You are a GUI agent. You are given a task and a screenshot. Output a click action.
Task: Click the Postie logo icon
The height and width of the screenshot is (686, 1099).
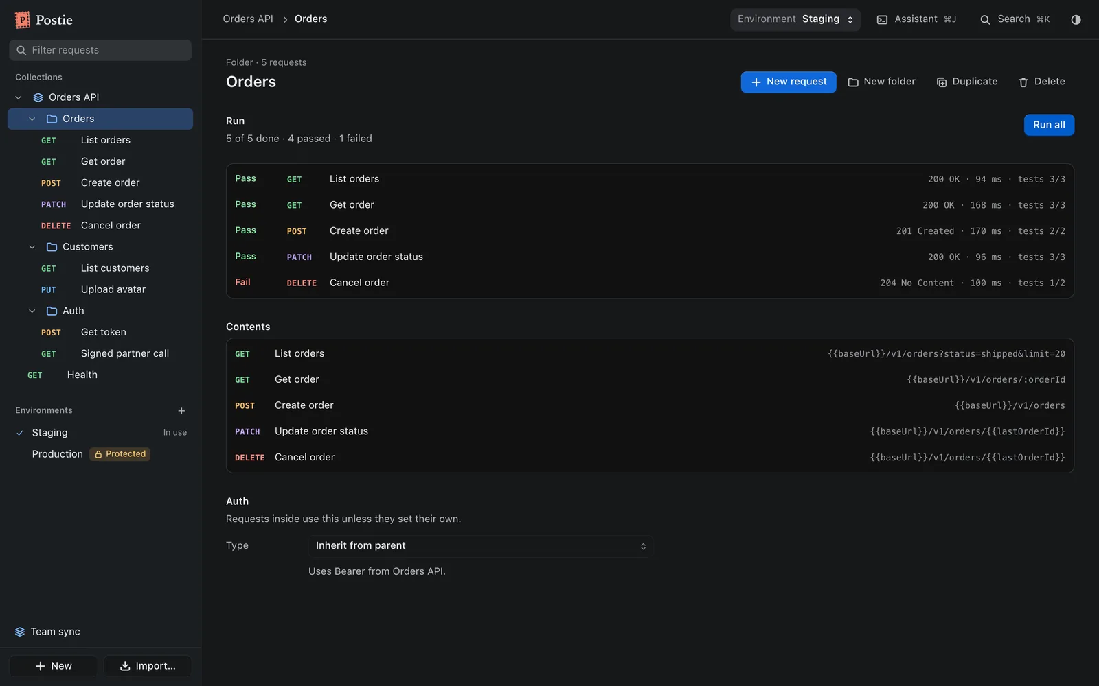(x=23, y=20)
